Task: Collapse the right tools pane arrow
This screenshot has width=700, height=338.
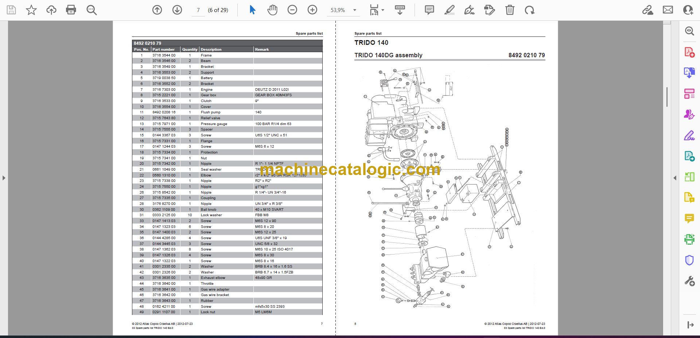Action: pos(675,178)
